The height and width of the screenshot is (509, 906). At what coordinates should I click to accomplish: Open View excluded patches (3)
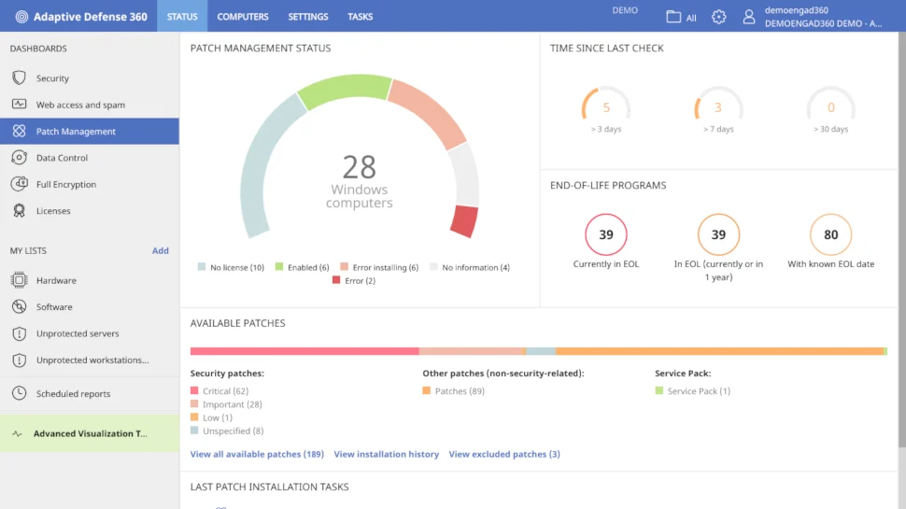point(504,454)
